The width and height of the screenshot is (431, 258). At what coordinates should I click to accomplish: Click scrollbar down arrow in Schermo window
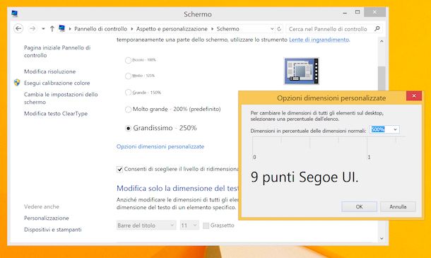tap(382, 238)
